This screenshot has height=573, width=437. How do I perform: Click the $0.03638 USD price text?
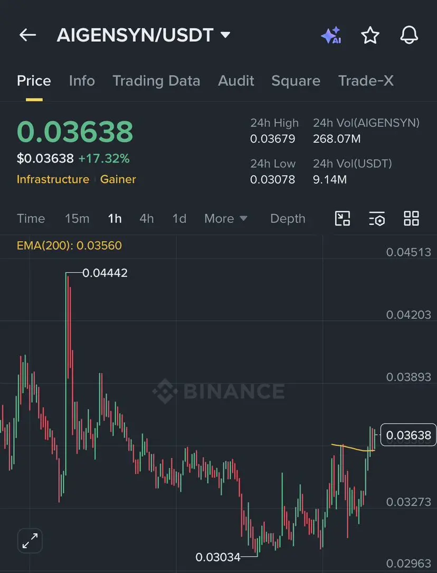(45, 159)
